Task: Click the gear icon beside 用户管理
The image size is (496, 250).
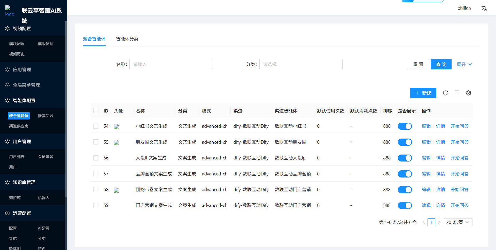Action: pos(7,141)
